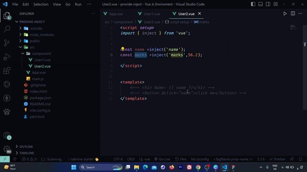307x172 pixels.
Task: Open the Extensions view
Action: click(7, 70)
